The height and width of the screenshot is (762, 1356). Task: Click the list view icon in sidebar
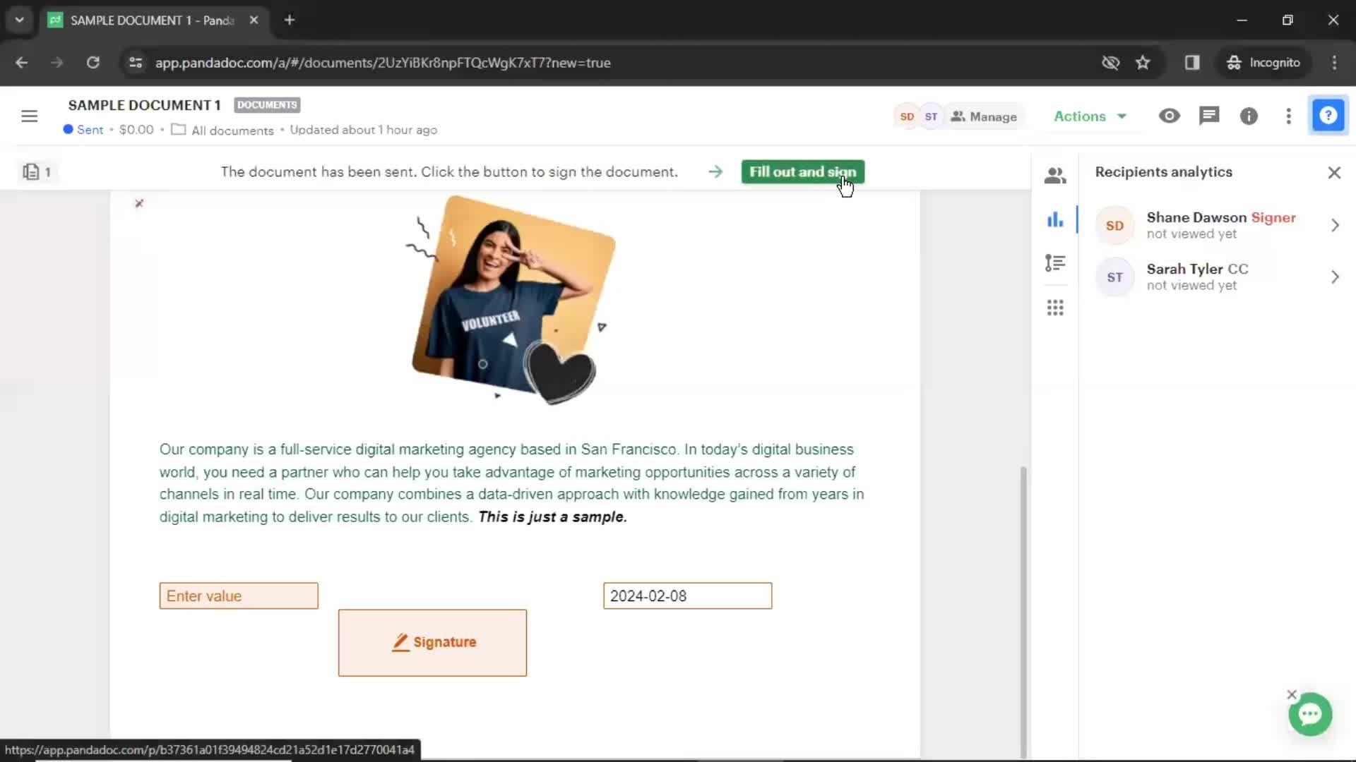pyautogui.click(x=1057, y=263)
